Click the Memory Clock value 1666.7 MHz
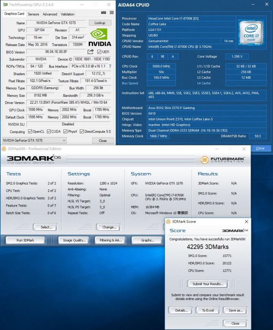Viewport: 273px width, 330px height. tap(158, 136)
